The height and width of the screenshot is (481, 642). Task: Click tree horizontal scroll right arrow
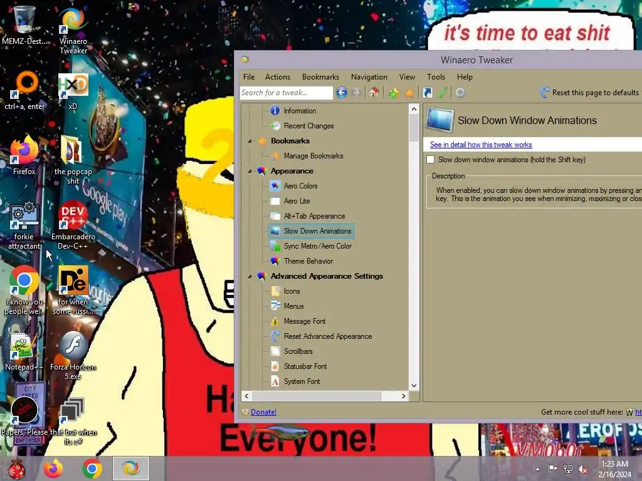[403, 396]
